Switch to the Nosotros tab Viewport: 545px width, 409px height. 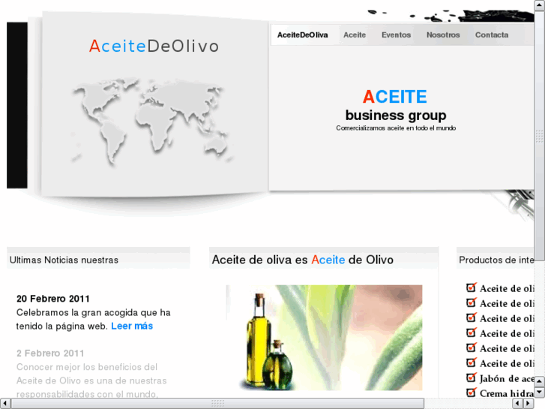pyautogui.click(x=443, y=35)
